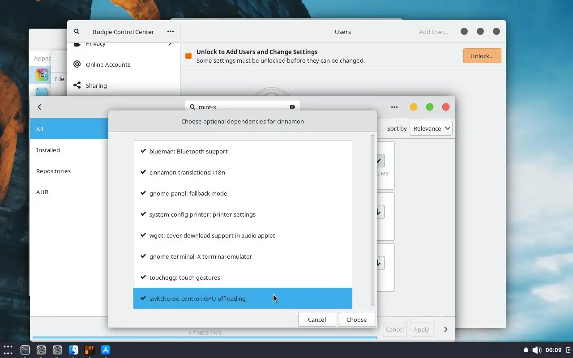Focus the mint-x search field
Image resolution: width=573 pixels, height=358 pixels.
(242, 107)
